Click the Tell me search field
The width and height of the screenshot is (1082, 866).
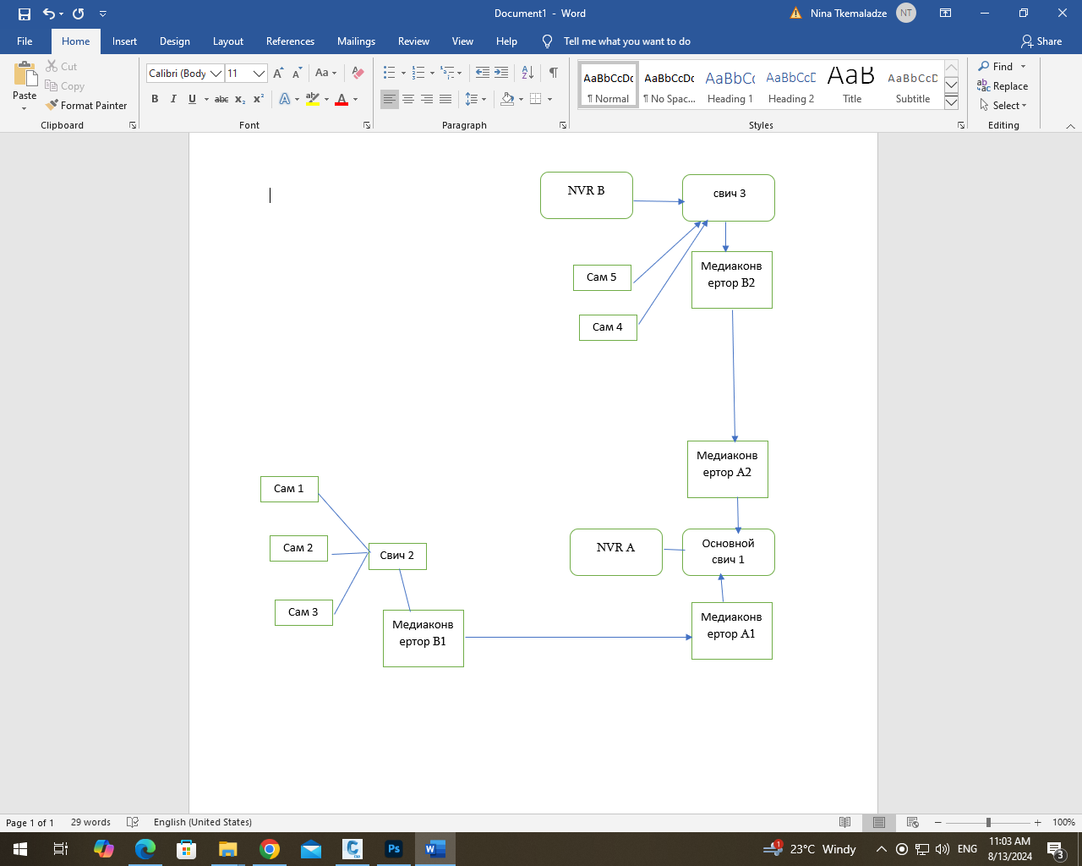click(626, 41)
